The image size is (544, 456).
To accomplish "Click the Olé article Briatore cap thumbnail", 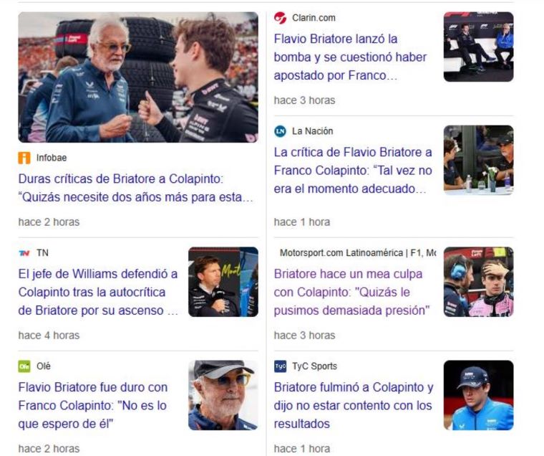I will click(223, 395).
